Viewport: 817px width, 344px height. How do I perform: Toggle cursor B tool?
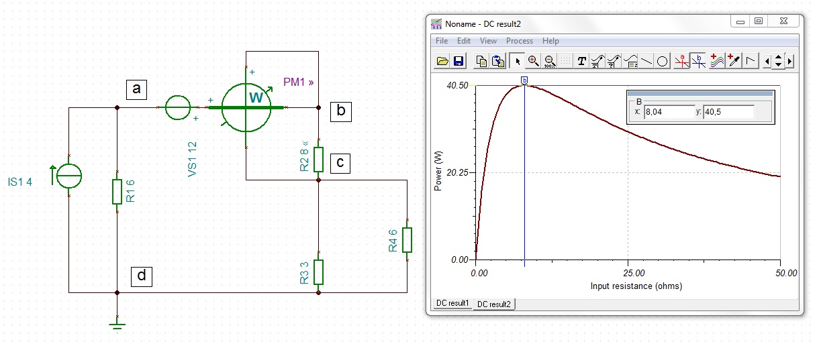point(698,61)
